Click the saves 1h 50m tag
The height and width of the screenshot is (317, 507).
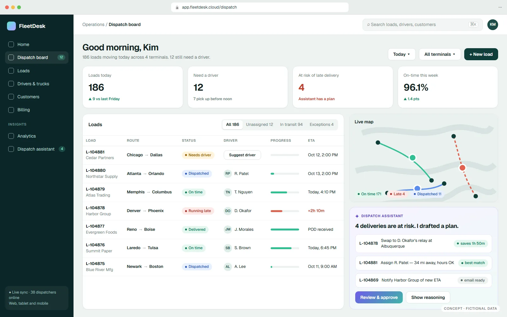471,243
